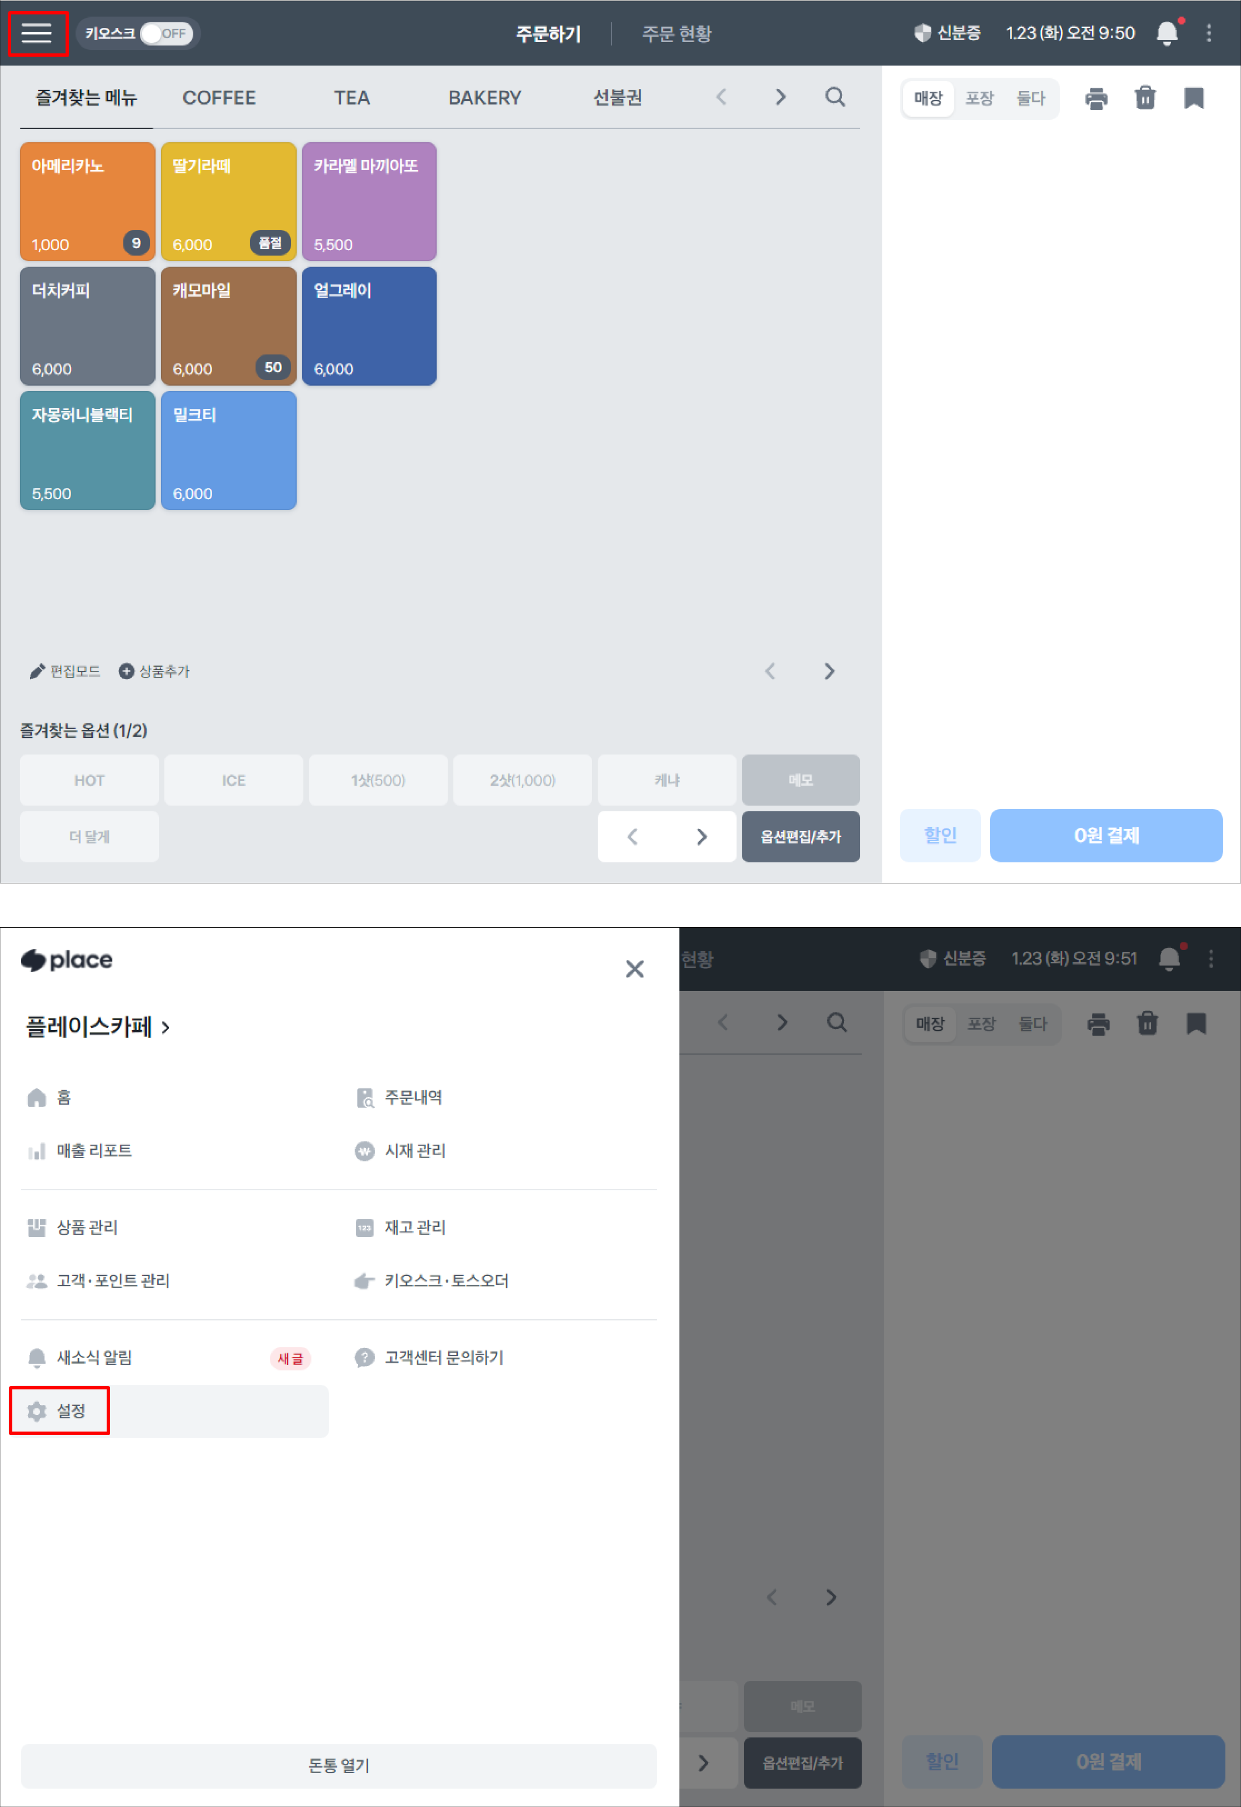Open the hamburger menu in top bar
1241x1807 pixels.
pos(37,33)
